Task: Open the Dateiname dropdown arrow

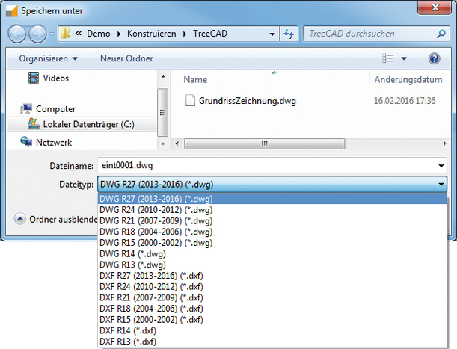Action: (441, 166)
